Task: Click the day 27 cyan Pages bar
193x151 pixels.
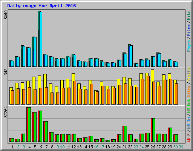Action: pos(159,60)
